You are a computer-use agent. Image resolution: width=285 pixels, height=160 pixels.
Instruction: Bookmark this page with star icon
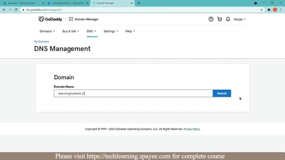tap(261, 10)
